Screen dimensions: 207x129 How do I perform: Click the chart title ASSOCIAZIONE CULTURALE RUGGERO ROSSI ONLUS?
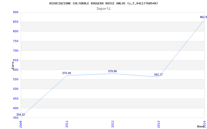(x=103, y=3)
